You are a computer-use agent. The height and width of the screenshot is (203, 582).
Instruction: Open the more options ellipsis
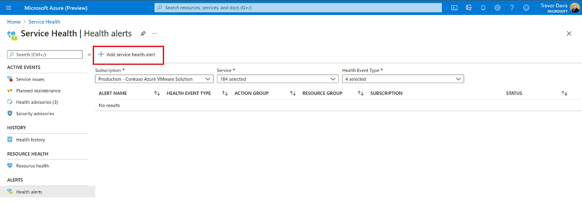tap(155, 34)
